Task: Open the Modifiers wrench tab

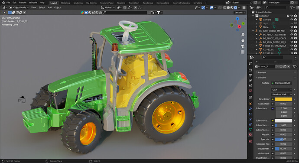Action: click(x=250, y=109)
